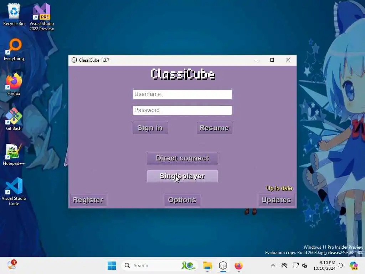Focus the Password input field
365x274 pixels.
[x=182, y=110]
